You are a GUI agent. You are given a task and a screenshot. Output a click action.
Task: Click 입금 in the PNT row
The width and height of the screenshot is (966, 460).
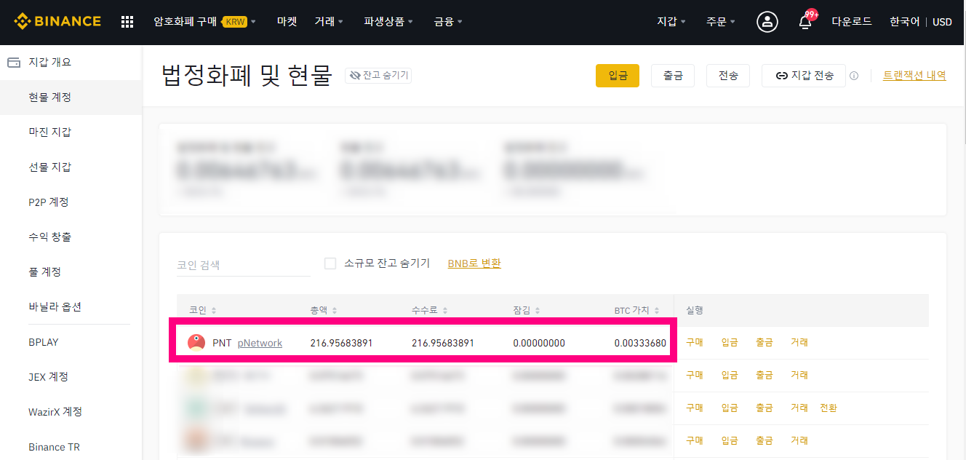(x=730, y=343)
